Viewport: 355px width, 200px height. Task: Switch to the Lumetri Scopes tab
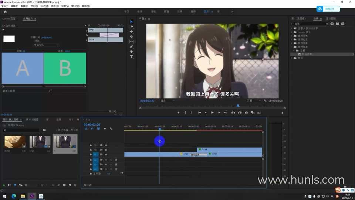pos(9,18)
